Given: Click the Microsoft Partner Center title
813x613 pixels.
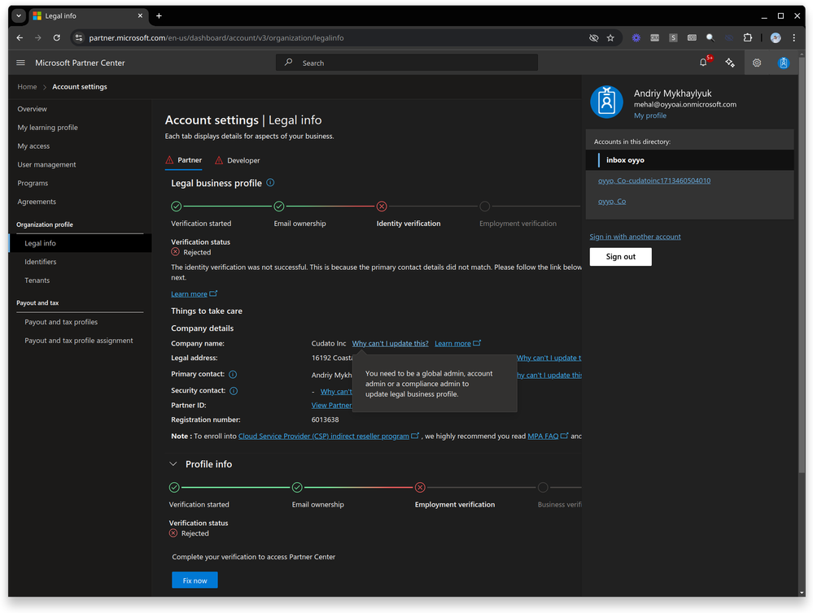Looking at the screenshot, I should pyautogui.click(x=80, y=63).
